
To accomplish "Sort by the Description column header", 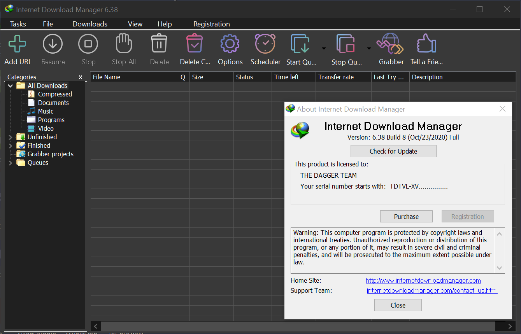I will (x=463, y=77).
